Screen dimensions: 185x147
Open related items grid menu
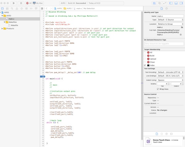(x=42, y=9)
